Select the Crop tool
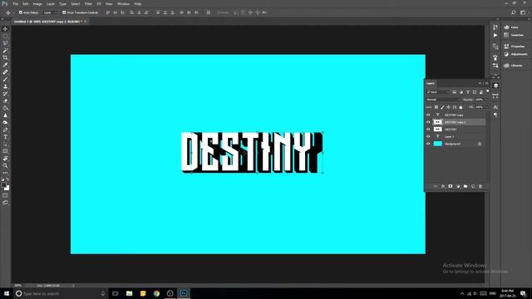Screen dimensions: 532x299 [x=5, y=57]
